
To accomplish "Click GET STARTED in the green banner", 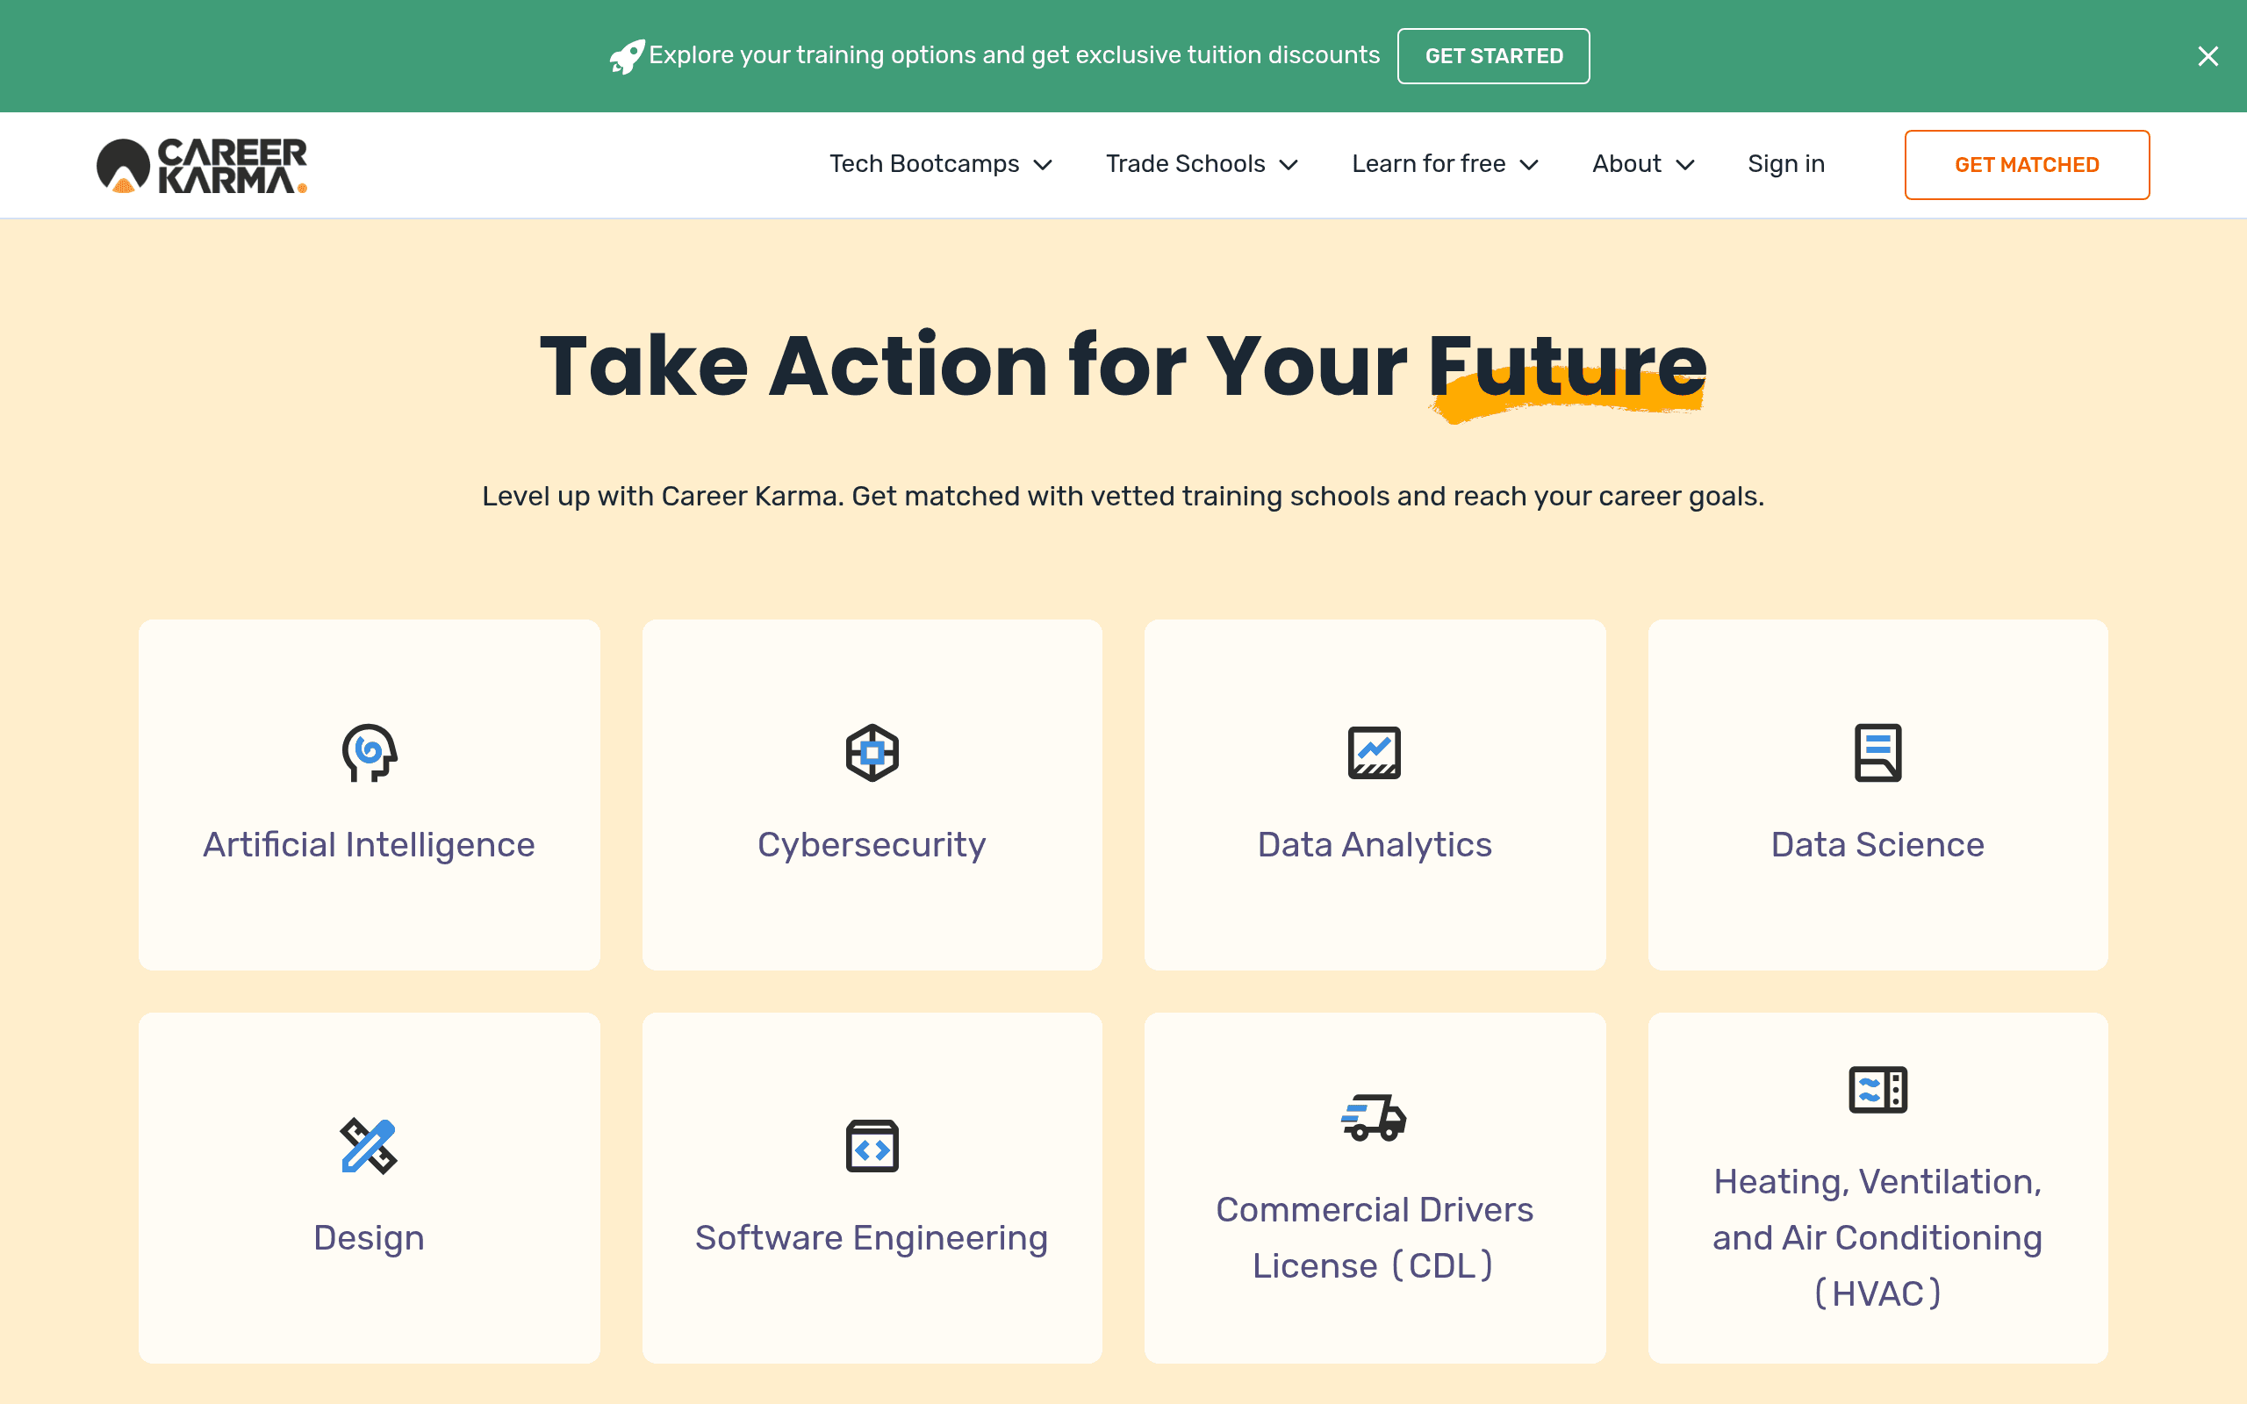I will point(1493,55).
